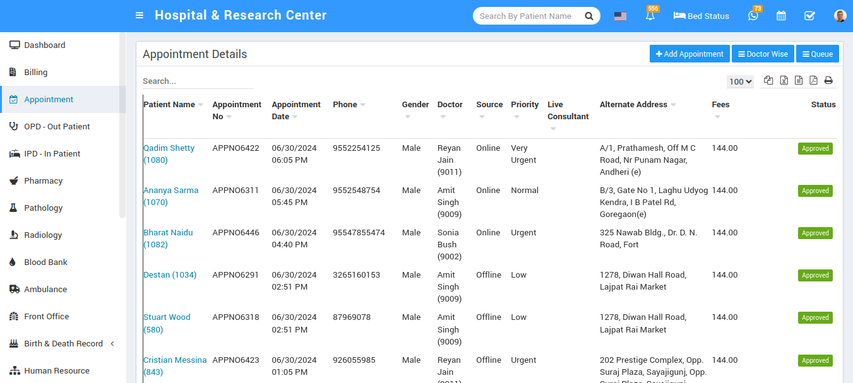Export table as CSV file
853x383 pixels.
pos(799,80)
